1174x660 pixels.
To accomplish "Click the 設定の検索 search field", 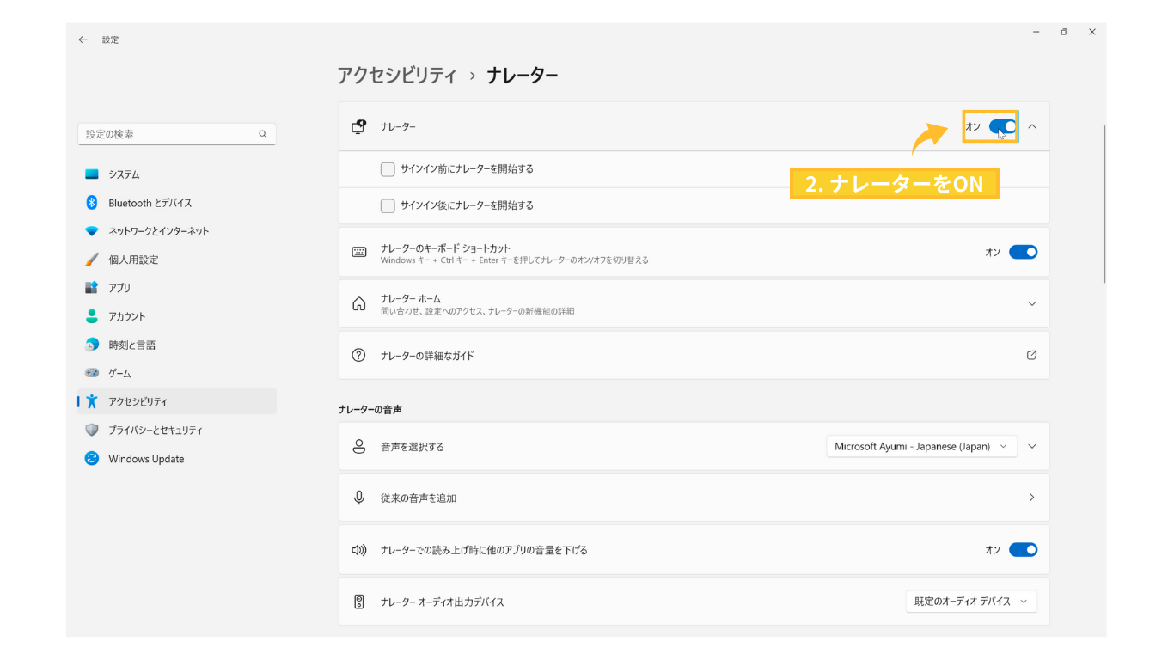I will (168, 134).
